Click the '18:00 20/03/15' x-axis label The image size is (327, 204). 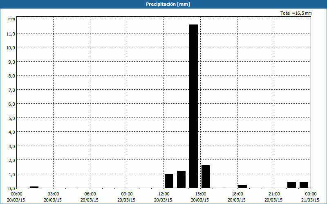[237, 197]
